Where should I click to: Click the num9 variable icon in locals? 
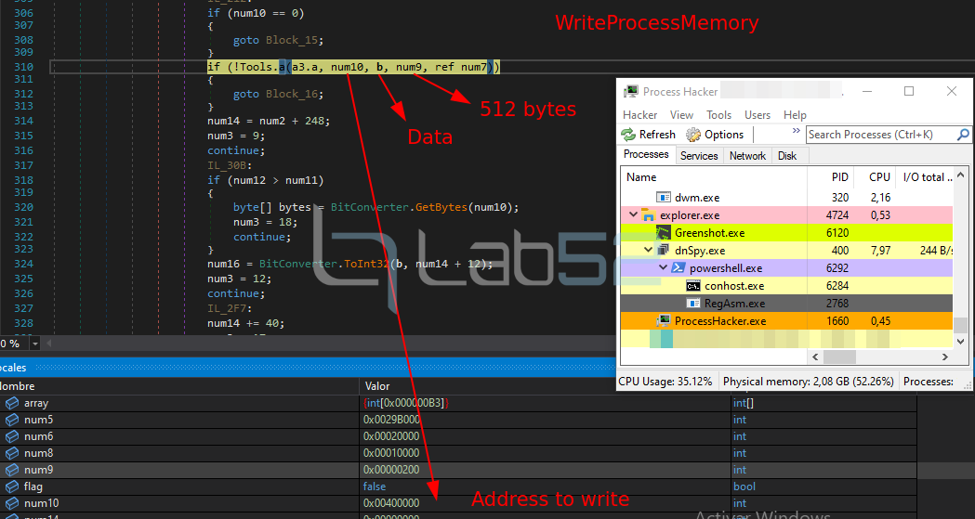[x=11, y=470]
